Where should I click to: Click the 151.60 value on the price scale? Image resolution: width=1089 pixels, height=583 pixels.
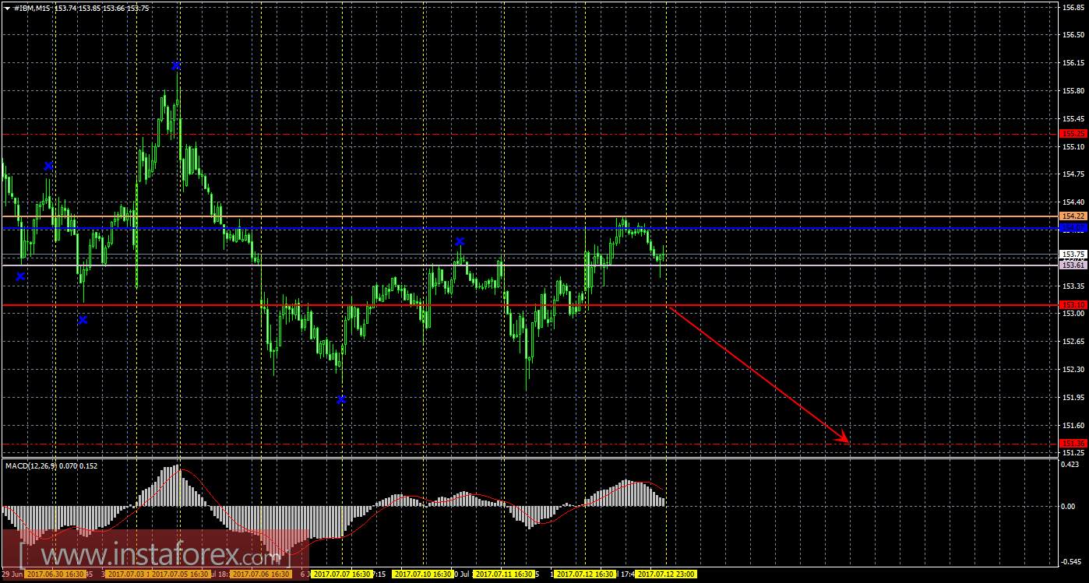point(1073,426)
